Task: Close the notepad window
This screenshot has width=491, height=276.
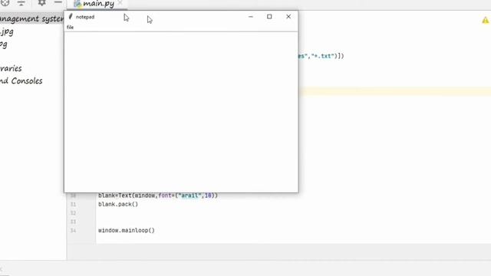Action: [288, 17]
